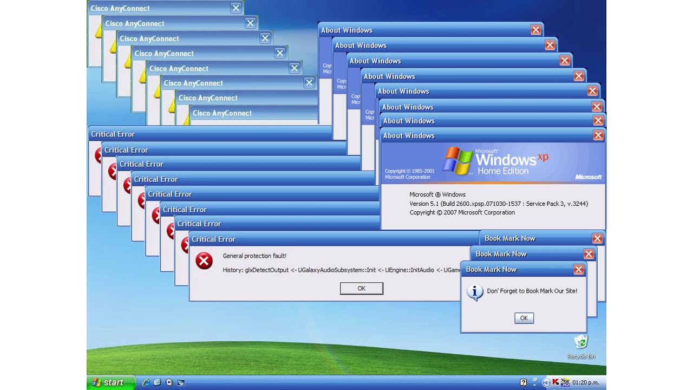Click the Version 5.1 build line in About Windows
Viewport: 693px width, 390px height.
pos(499,204)
